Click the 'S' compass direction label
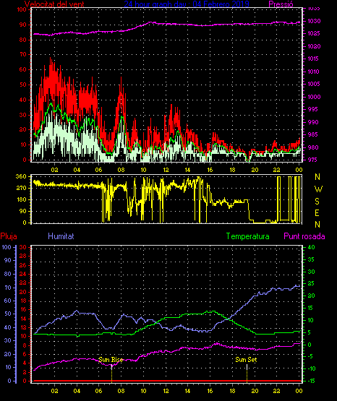337x401 pixels. pos(317,202)
